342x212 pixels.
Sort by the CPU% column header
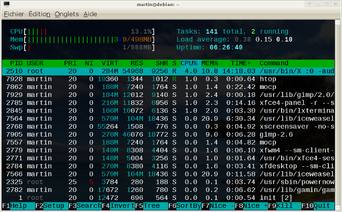189,63
